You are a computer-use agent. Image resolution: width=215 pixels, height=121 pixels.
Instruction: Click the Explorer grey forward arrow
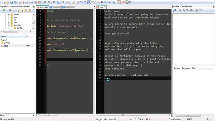tap(10, 10)
